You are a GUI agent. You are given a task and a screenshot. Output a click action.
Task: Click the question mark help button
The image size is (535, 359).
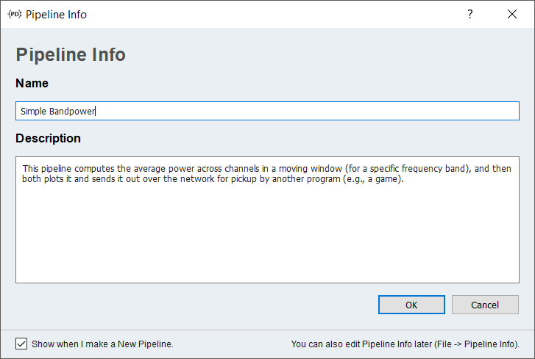470,14
